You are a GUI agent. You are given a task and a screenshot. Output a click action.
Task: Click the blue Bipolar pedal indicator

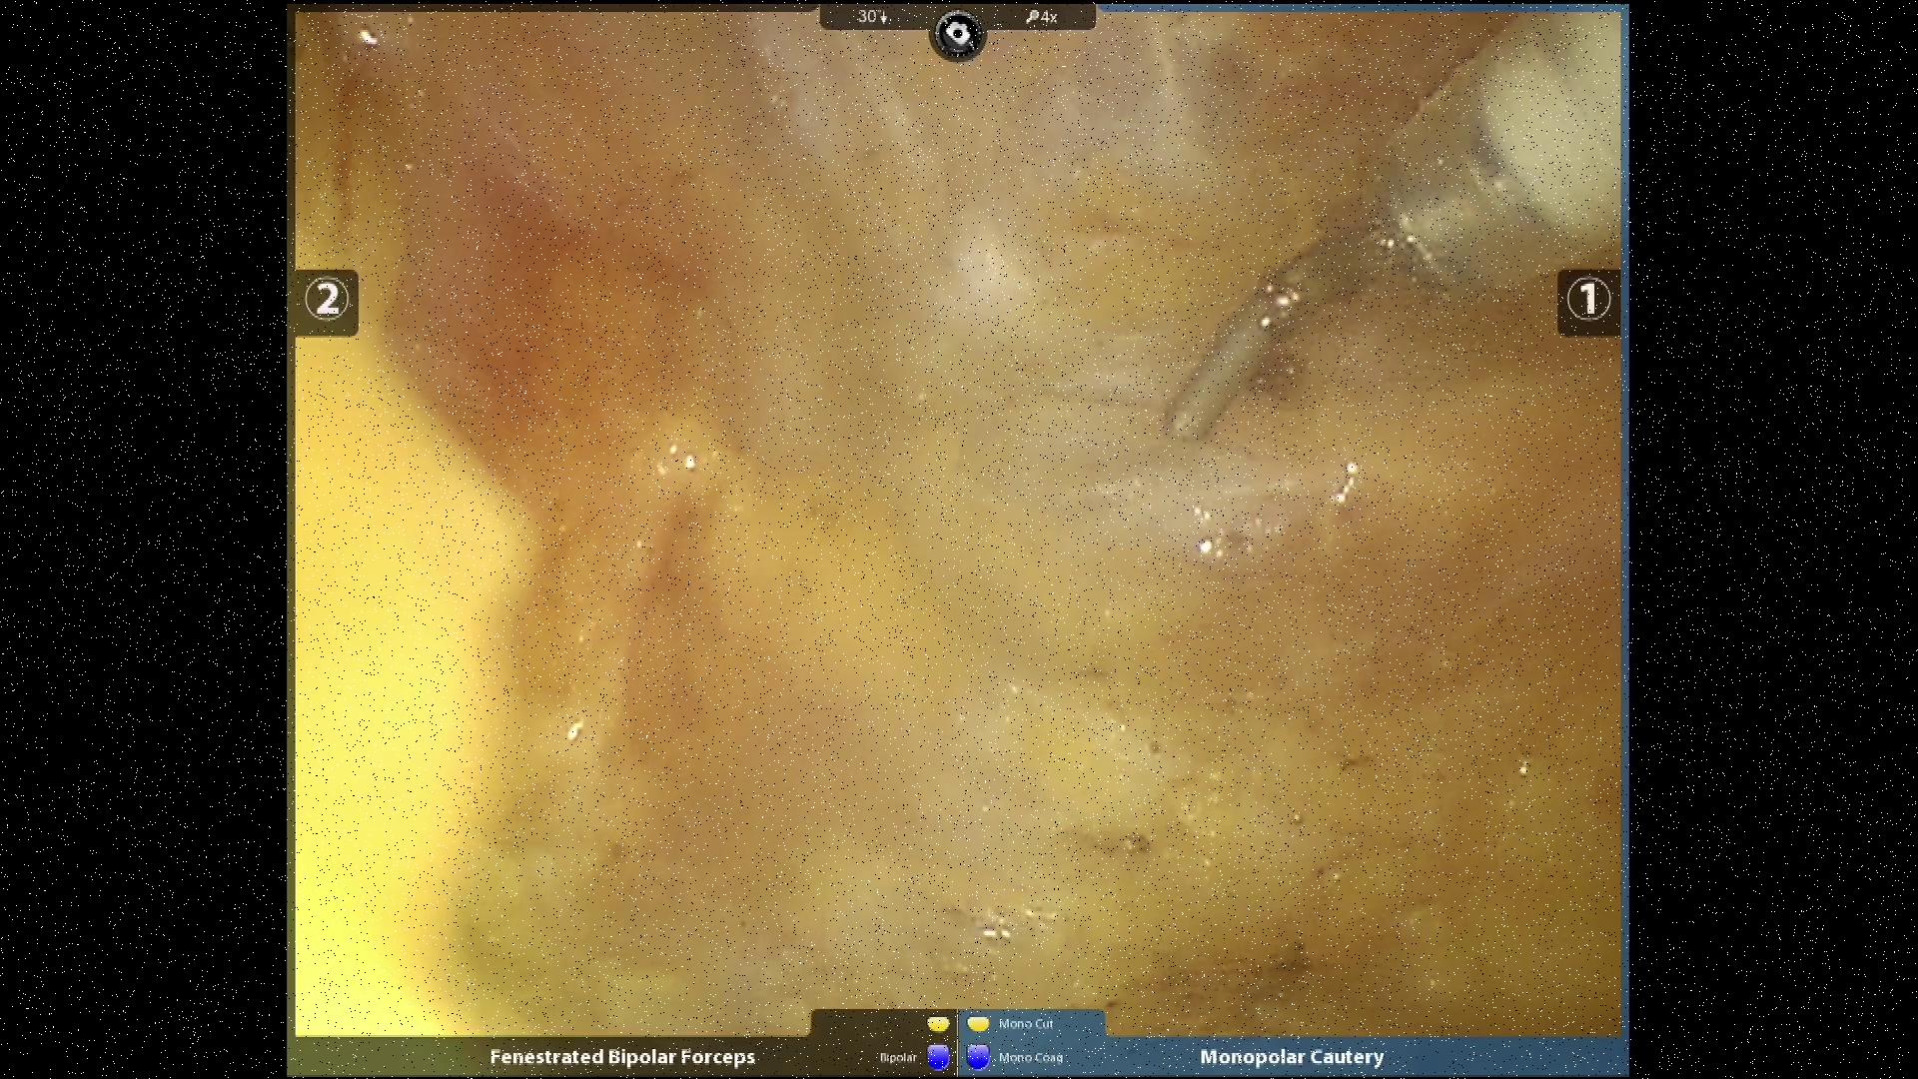coord(938,1057)
